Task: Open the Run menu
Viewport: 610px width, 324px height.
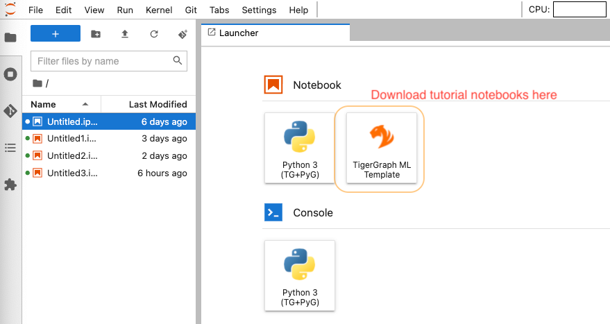Action: pos(125,10)
